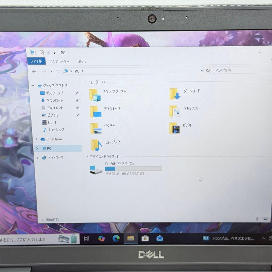The width and height of the screenshot is (272, 272).
Task: Click the refresh button in the address bar
Action: [208, 71]
